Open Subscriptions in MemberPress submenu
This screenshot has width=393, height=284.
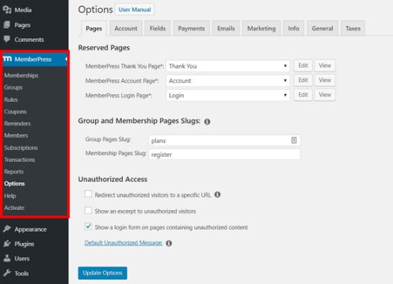[x=21, y=147]
